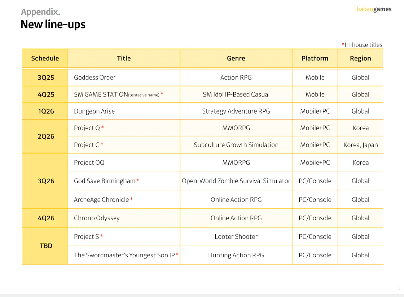Click the kakaogames logo
The height and width of the screenshot is (297, 404).
pyautogui.click(x=374, y=9)
